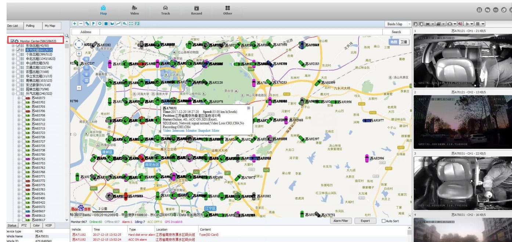Image resolution: width=512 pixels, height=242 pixels.
Task: Check the 外汽出租(240/322) group checkbox
Action: [18, 94]
